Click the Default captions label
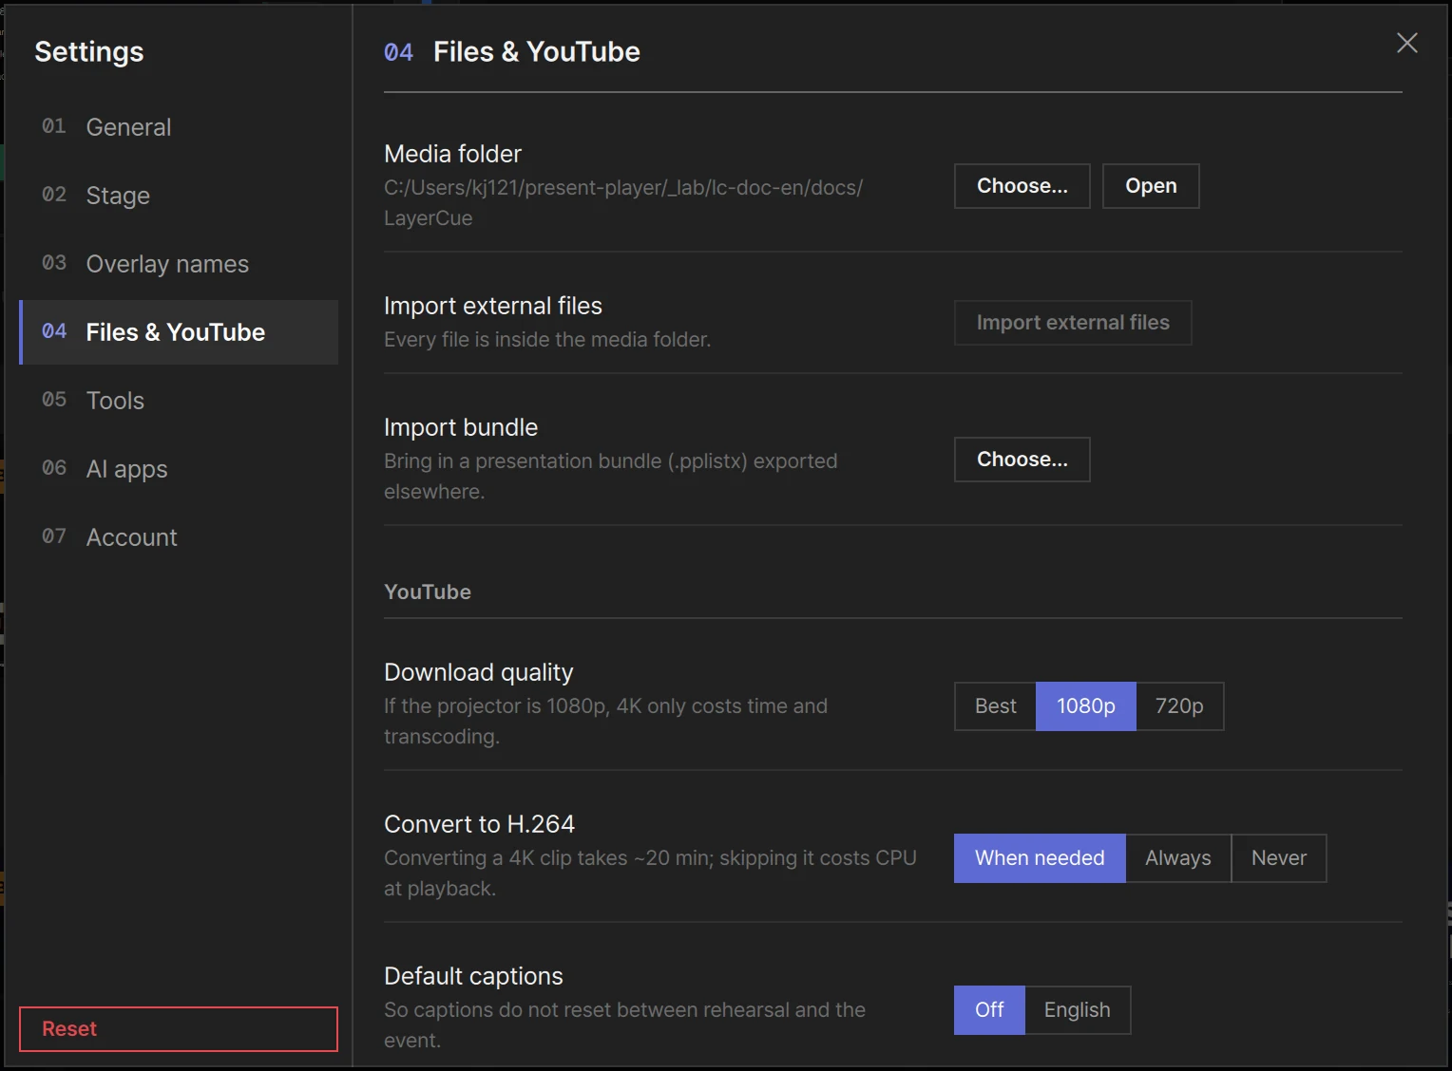The width and height of the screenshot is (1452, 1071). (473, 976)
